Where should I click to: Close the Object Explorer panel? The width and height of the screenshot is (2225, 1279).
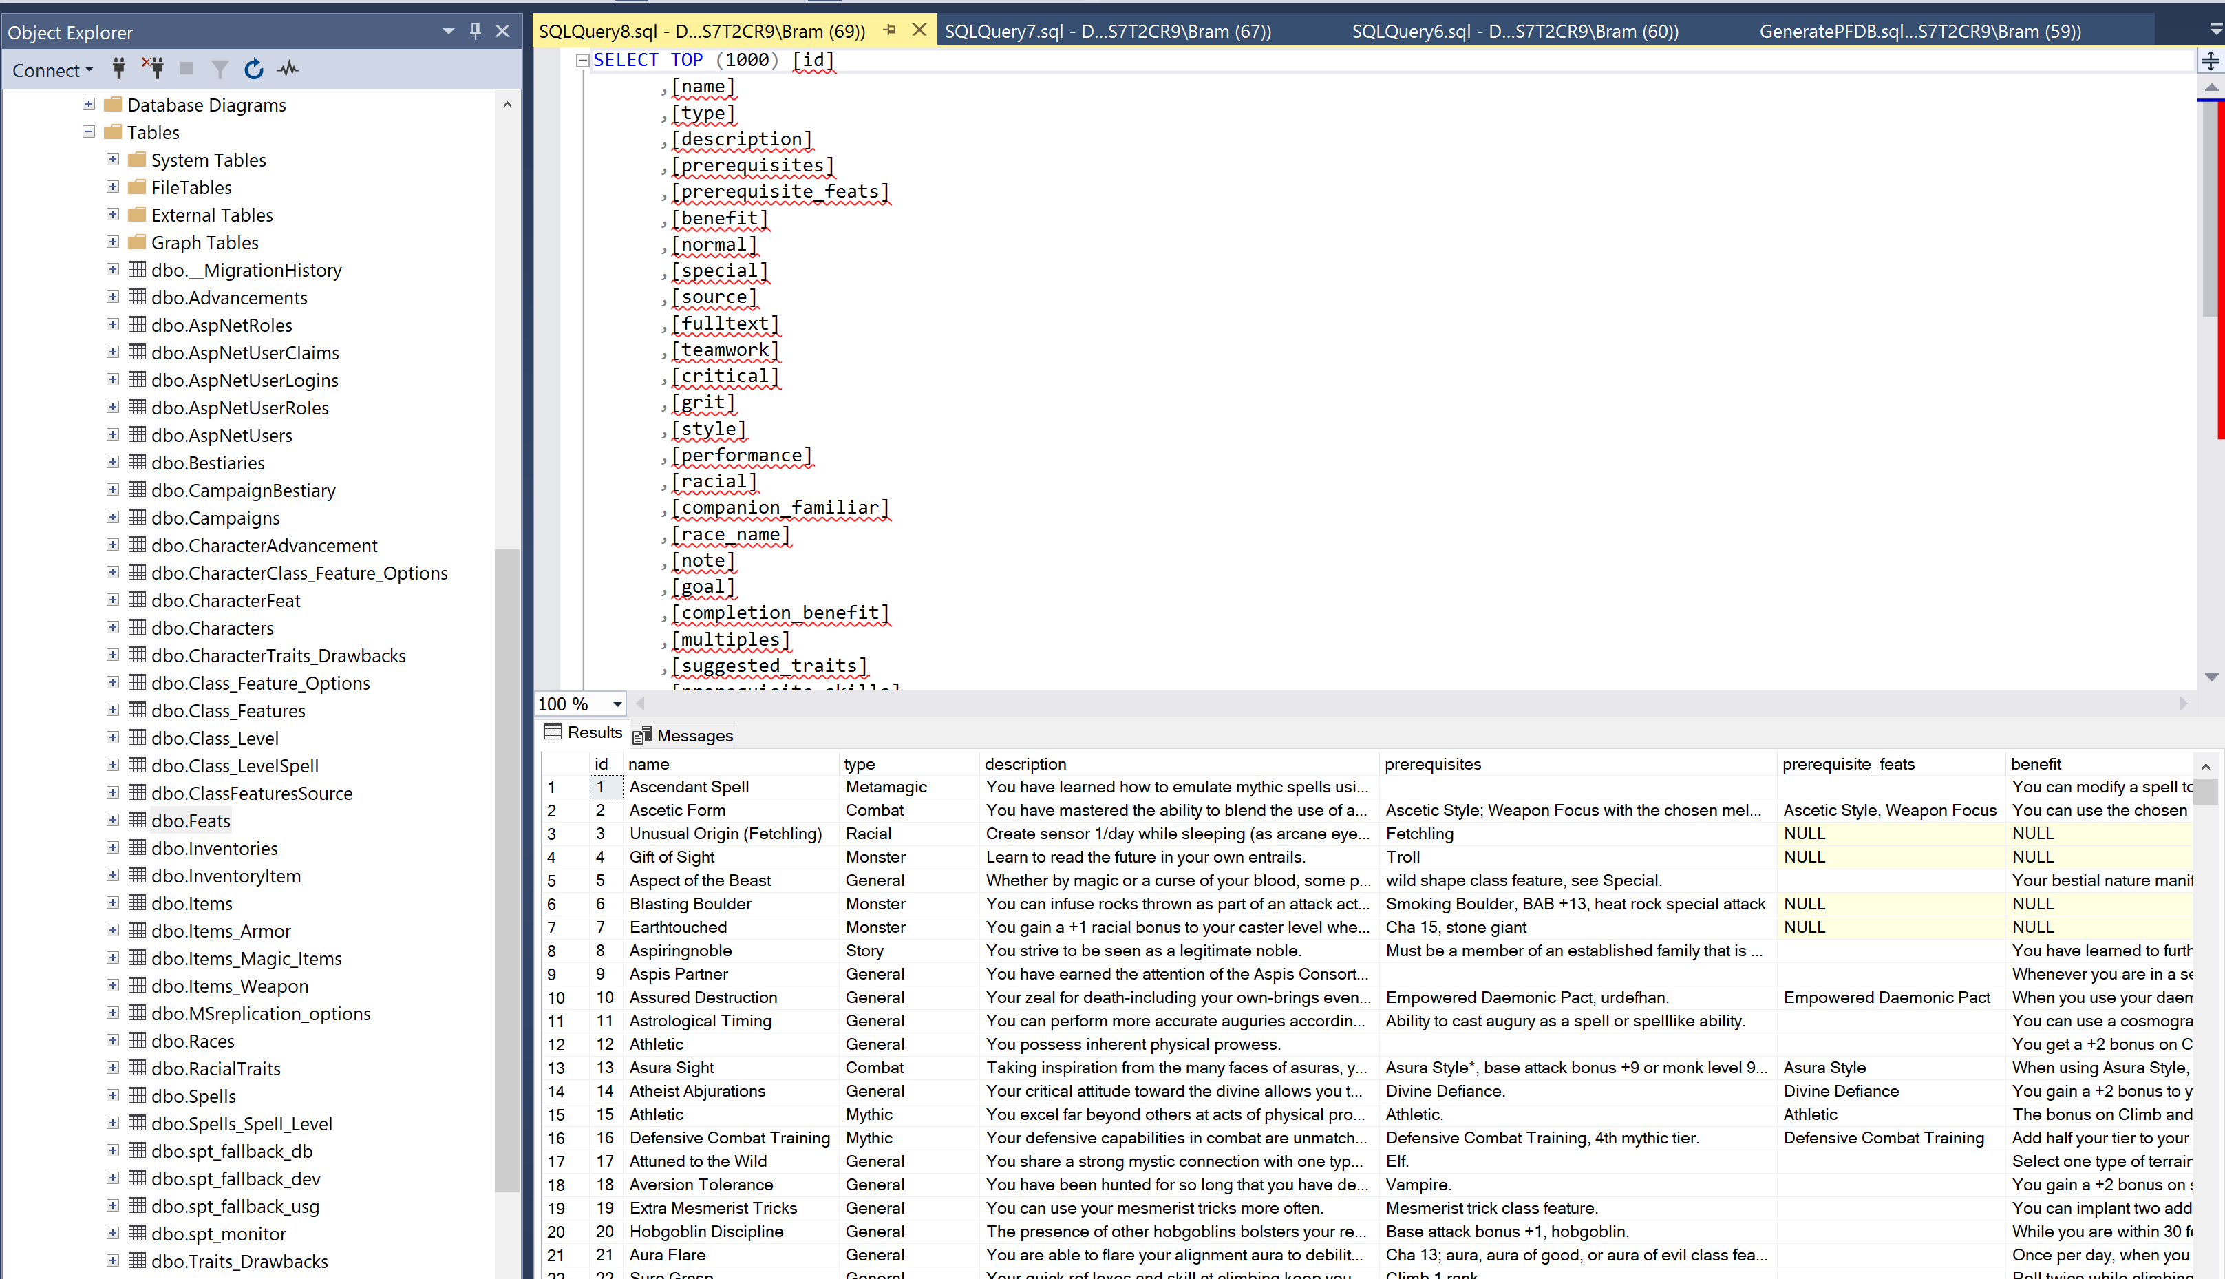pos(502,31)
